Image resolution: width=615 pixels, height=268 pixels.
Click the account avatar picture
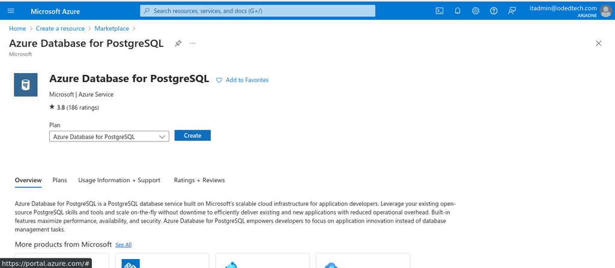(606, 11)
